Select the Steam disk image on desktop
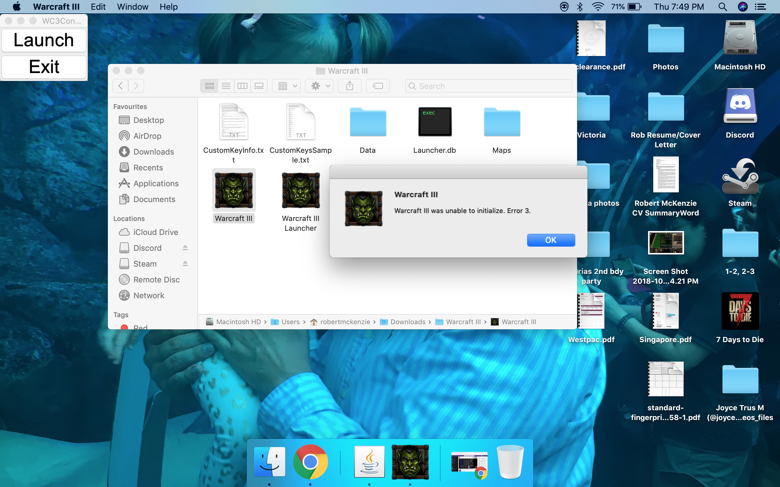 coord(740,176)
